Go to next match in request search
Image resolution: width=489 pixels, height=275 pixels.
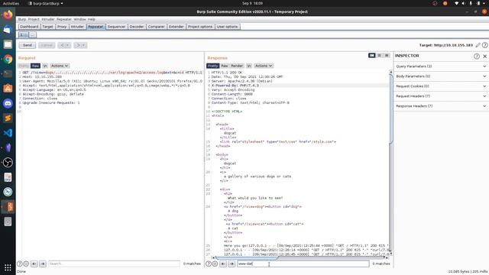point(43,264)
